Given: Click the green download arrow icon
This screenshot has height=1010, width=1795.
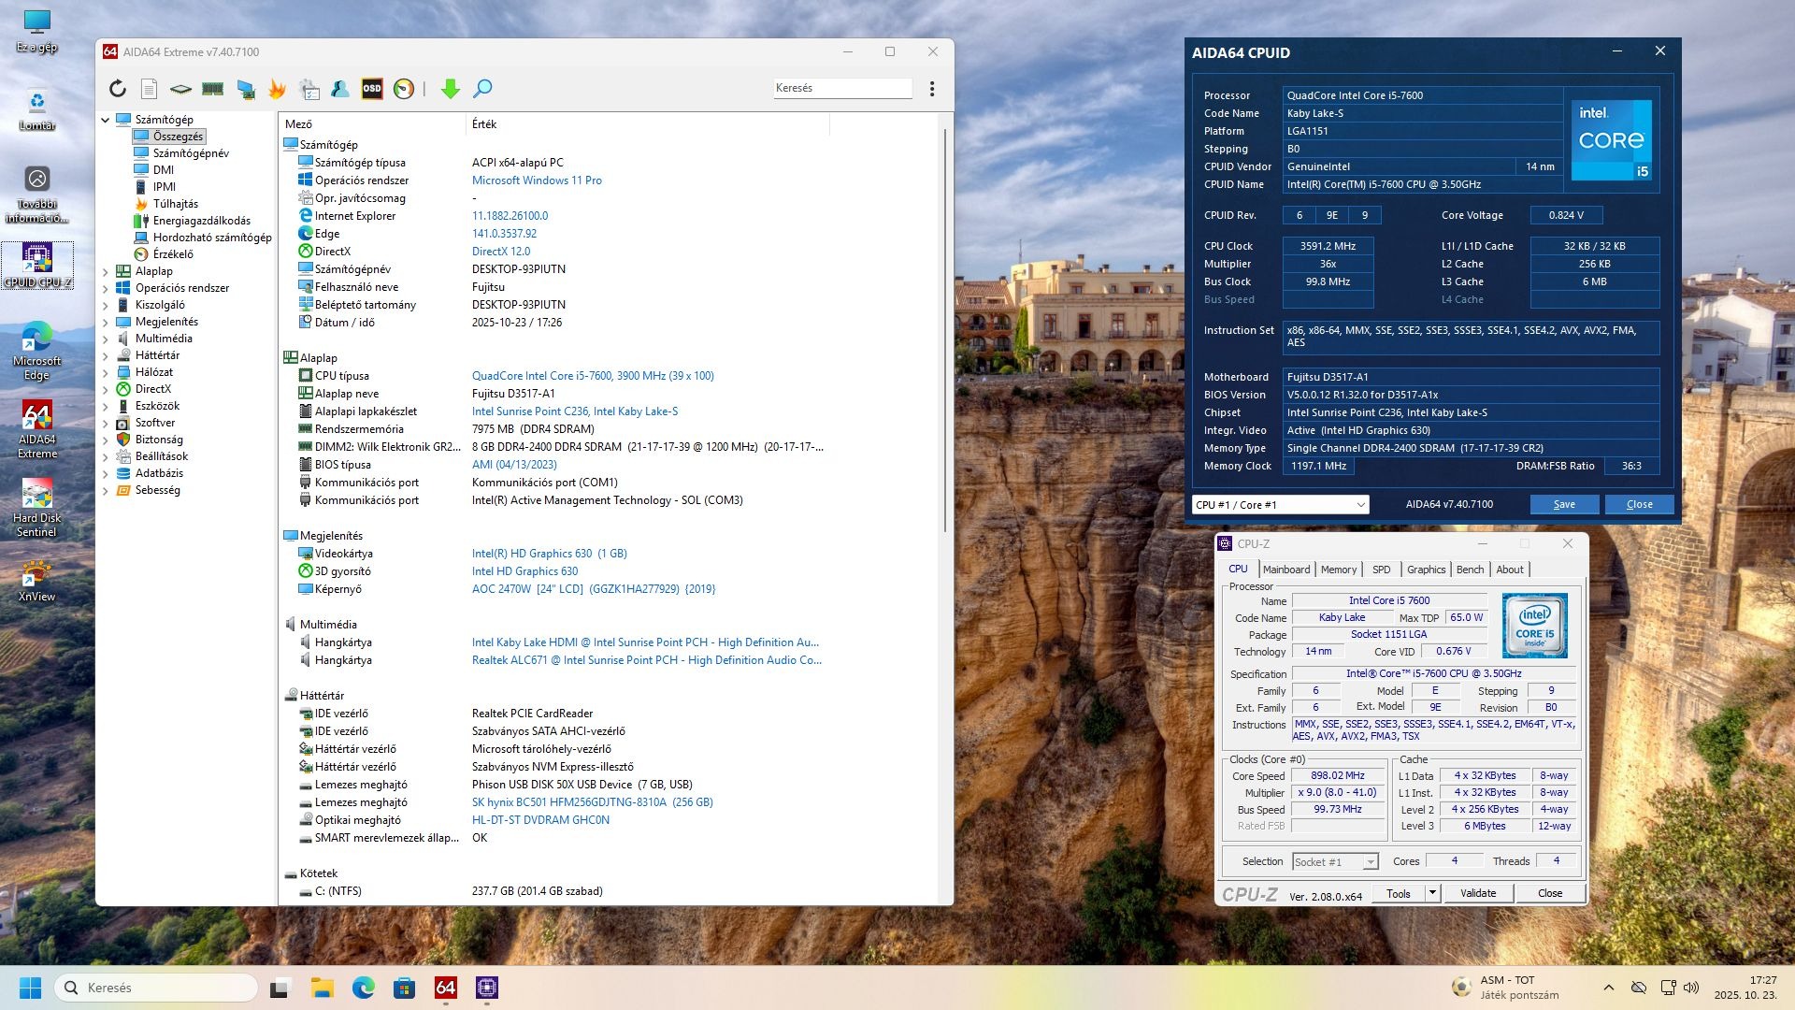Looking at the screenshot, I should point(451,89).
